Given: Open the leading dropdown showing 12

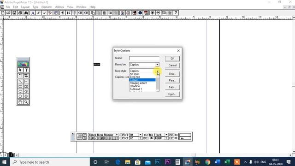Looking at the screenshot, I should pos(140,138).
